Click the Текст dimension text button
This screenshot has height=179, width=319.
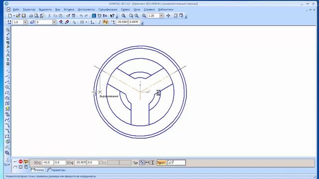[x=161, y=163]
